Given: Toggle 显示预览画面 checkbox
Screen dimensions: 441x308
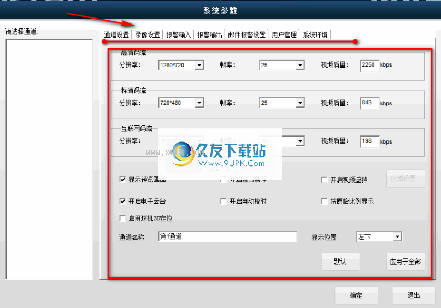Looking at the screenshot, I should pyautogui.click(x=122, y=180).
